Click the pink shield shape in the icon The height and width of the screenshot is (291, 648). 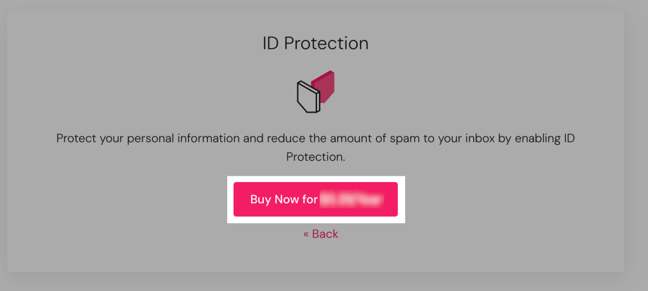(x=325, y=84)
